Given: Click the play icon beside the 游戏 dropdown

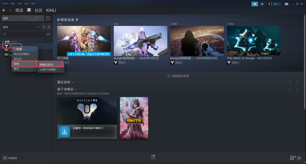Looking at the screenshot, I should pyautogui.click(x=49, y=27).
